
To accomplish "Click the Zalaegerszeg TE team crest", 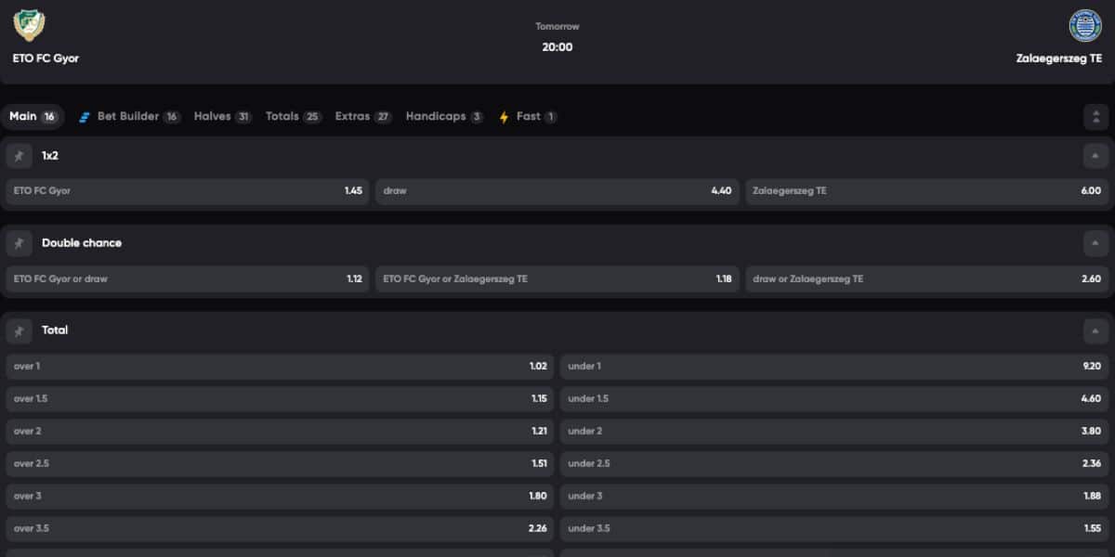I will [x=1084, y=25].
